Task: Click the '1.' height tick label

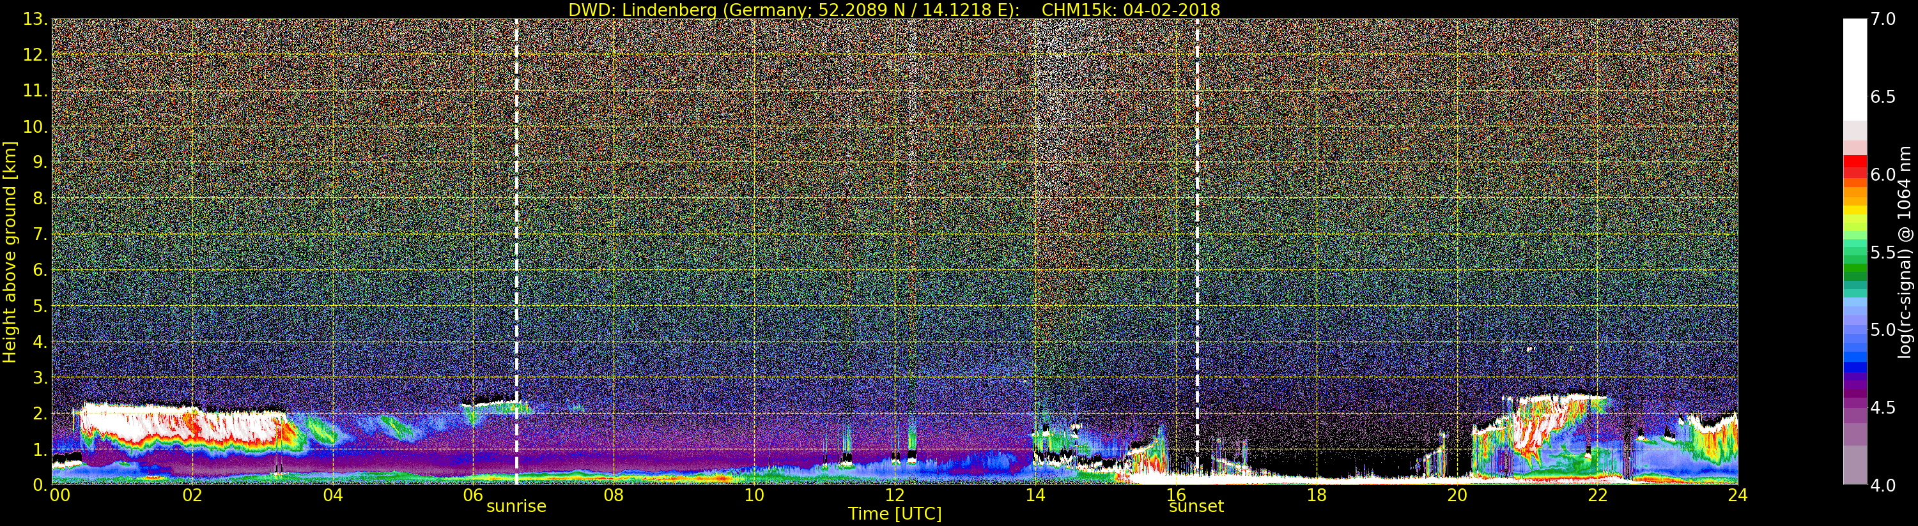Action: [x=40, y=449]
